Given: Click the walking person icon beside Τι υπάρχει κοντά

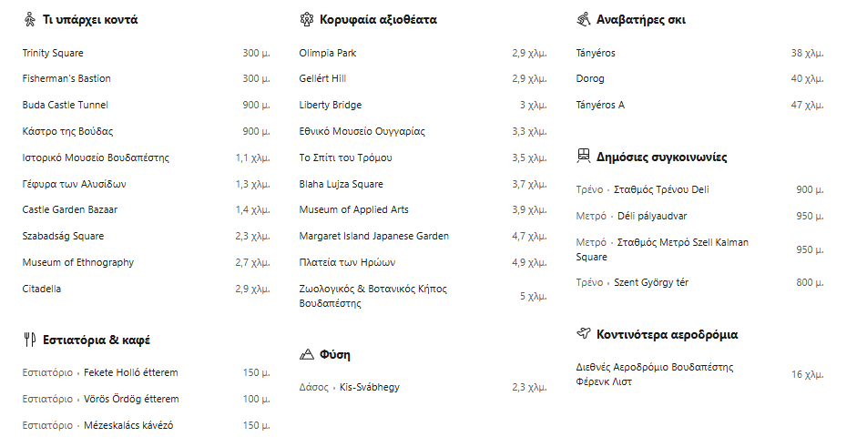Looking at the screenshot, I should click(x=30, y=19).
